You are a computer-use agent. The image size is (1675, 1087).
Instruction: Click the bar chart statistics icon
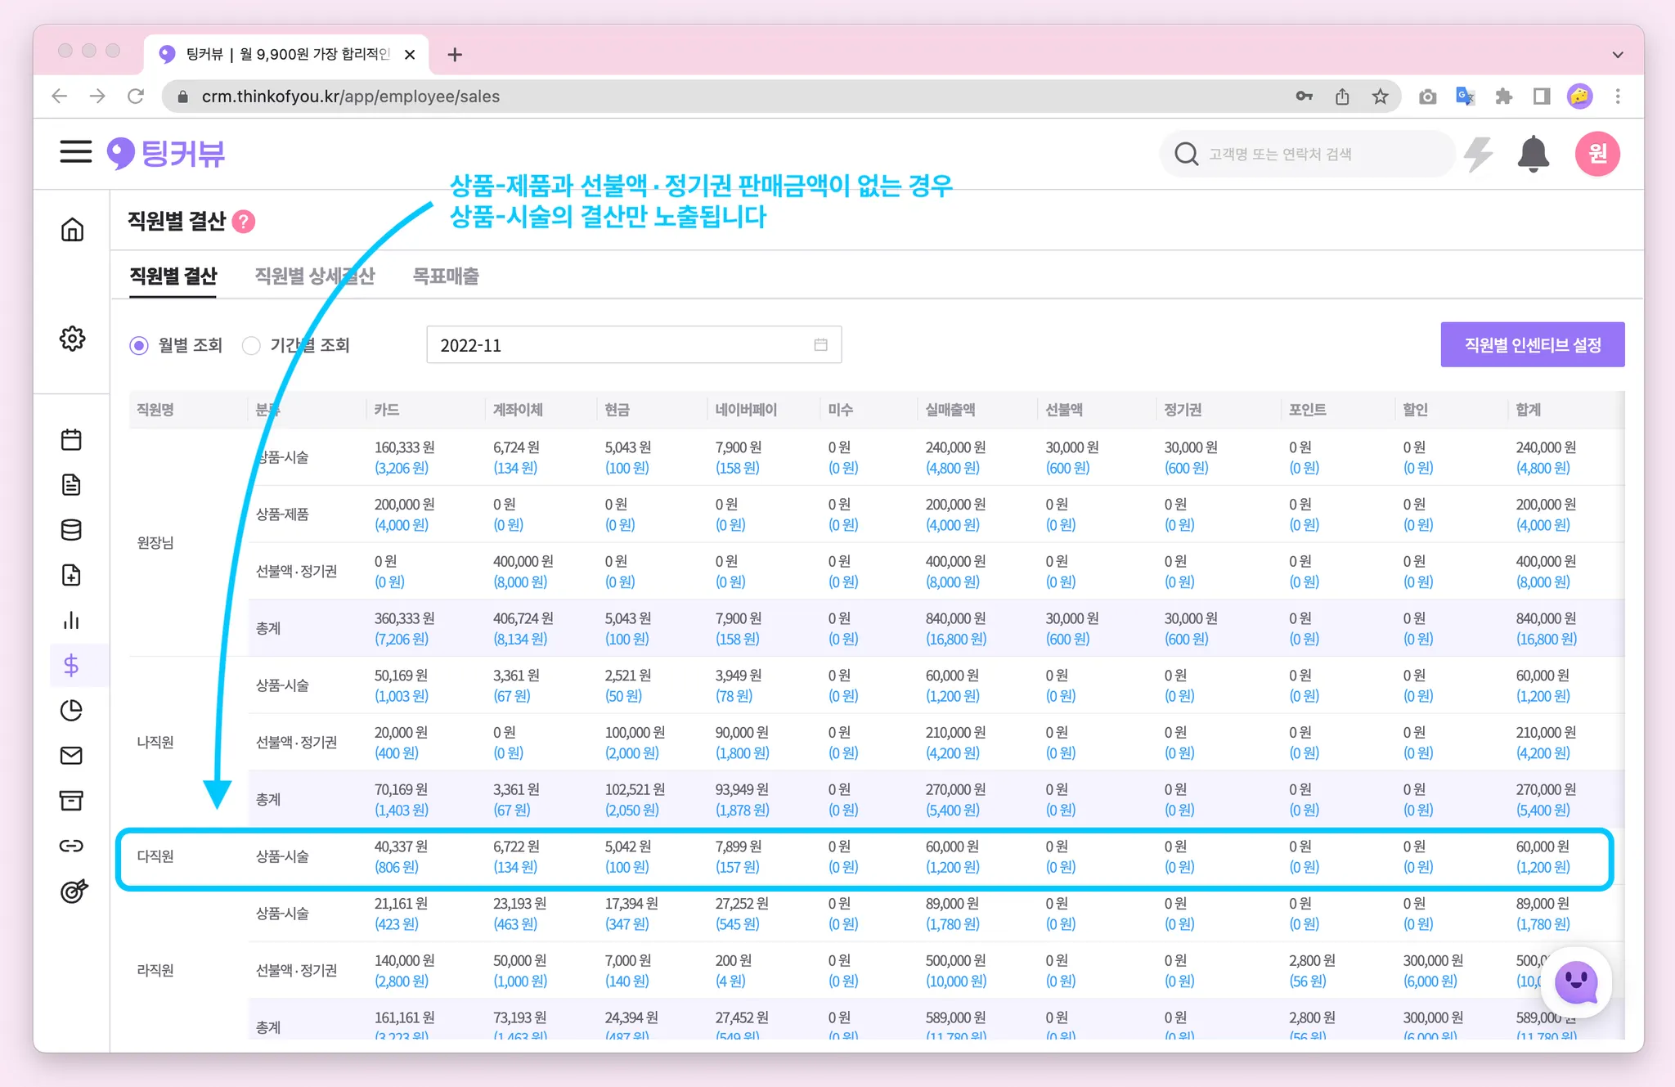71,621
